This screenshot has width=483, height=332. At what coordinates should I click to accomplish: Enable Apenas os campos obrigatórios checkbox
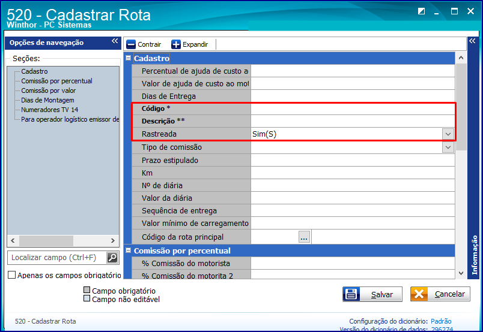tap(11, 275)
